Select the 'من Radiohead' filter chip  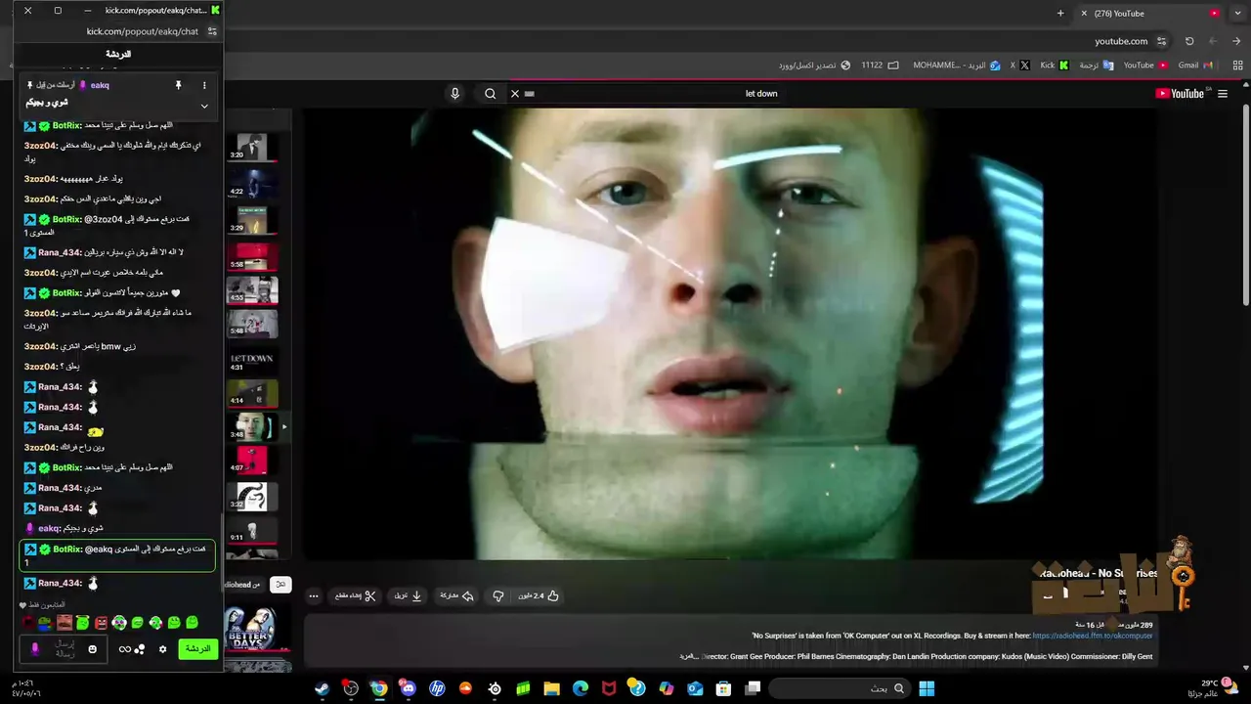pyautogui.click(x=243, y=585)
